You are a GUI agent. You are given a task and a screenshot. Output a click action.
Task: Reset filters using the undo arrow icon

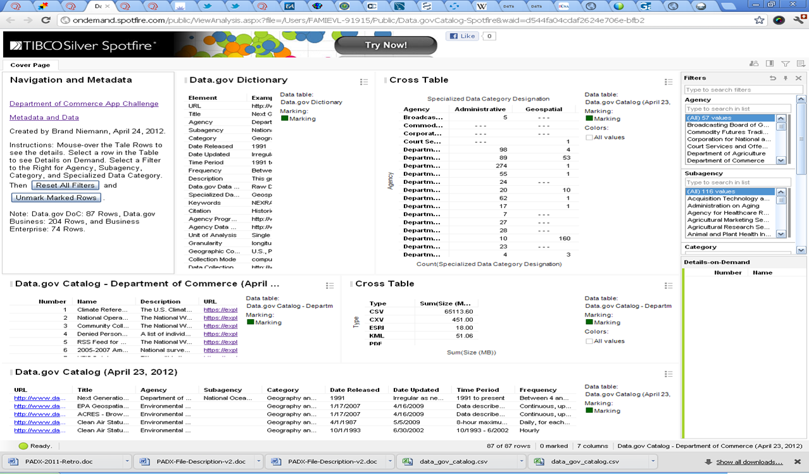point(773,78)
